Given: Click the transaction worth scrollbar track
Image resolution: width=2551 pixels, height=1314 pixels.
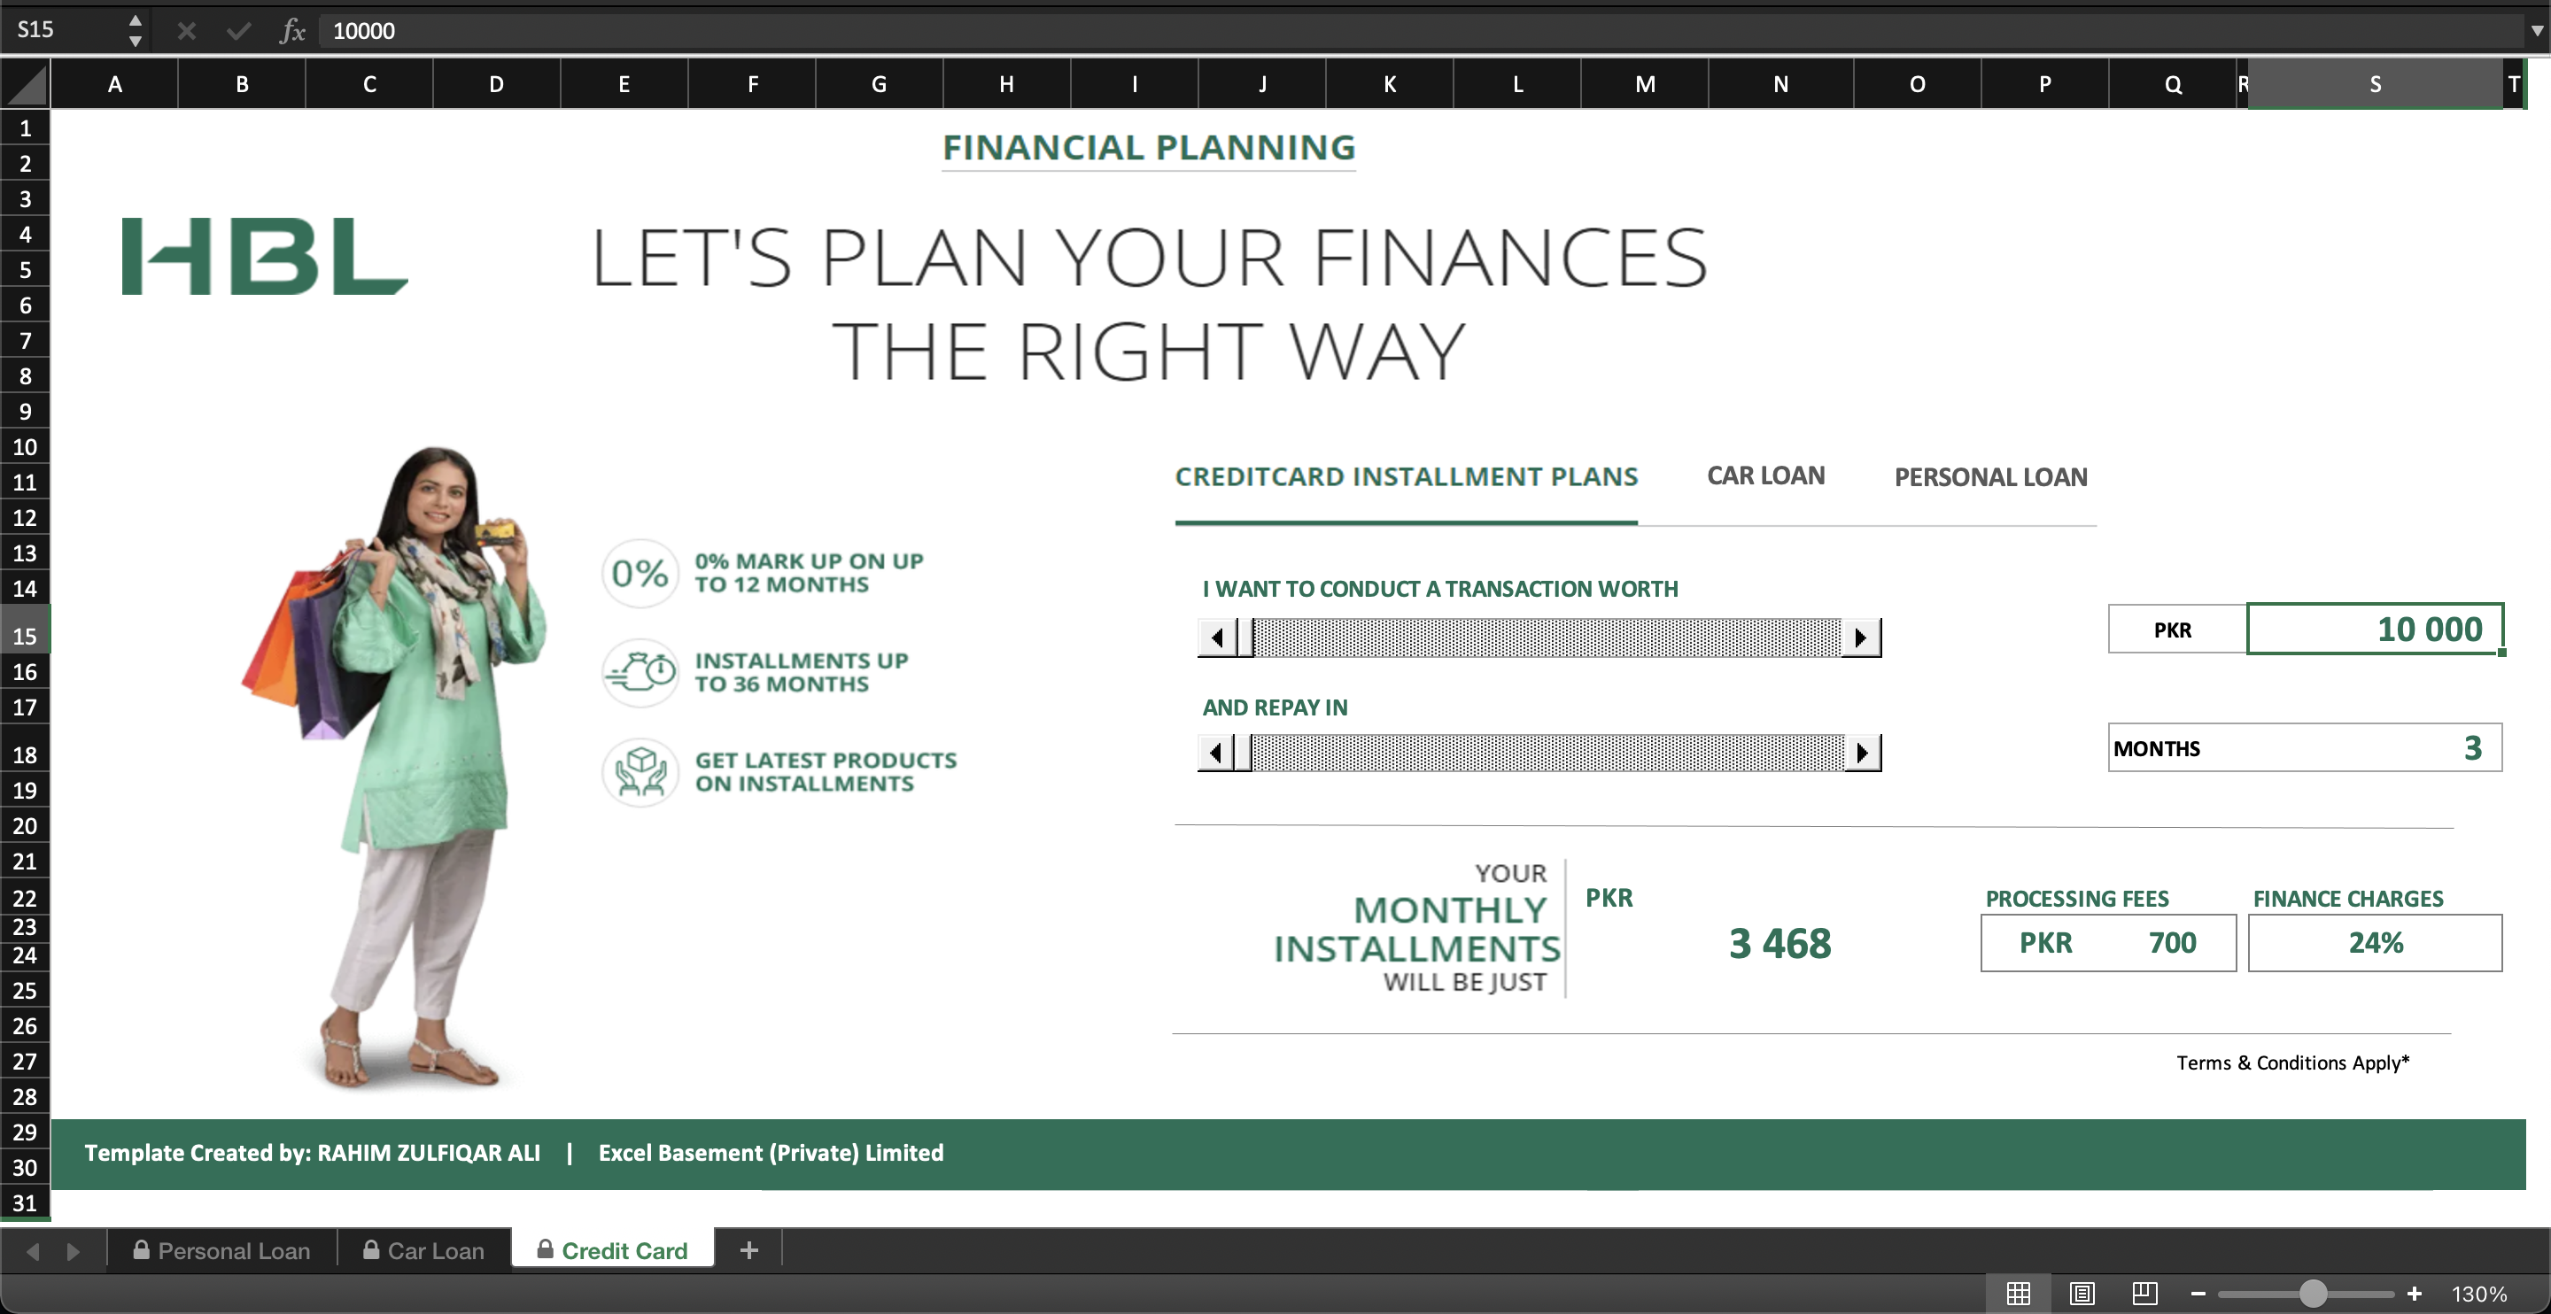Looking at the screenshot, I should (1547, 637).
